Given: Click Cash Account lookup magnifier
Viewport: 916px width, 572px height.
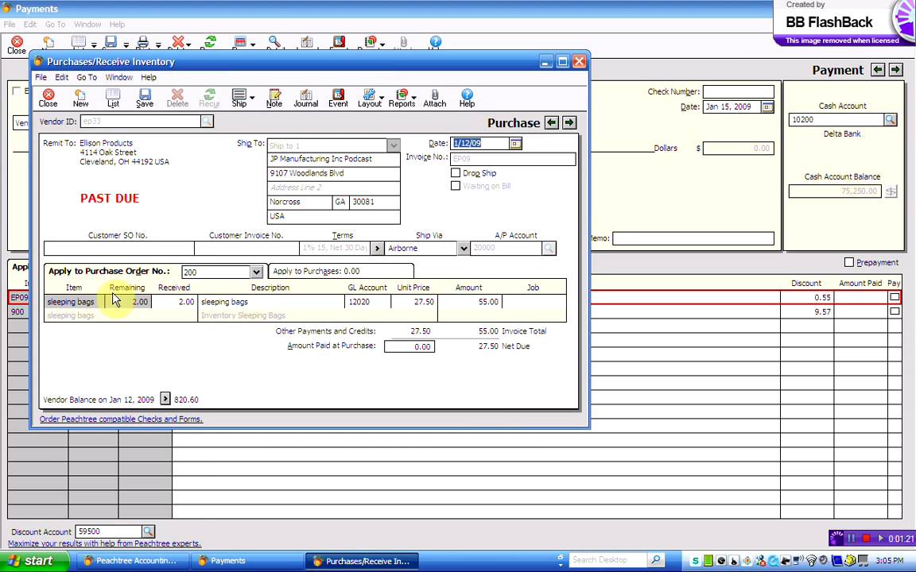Looking at the screenshot, I should [891, 119].
